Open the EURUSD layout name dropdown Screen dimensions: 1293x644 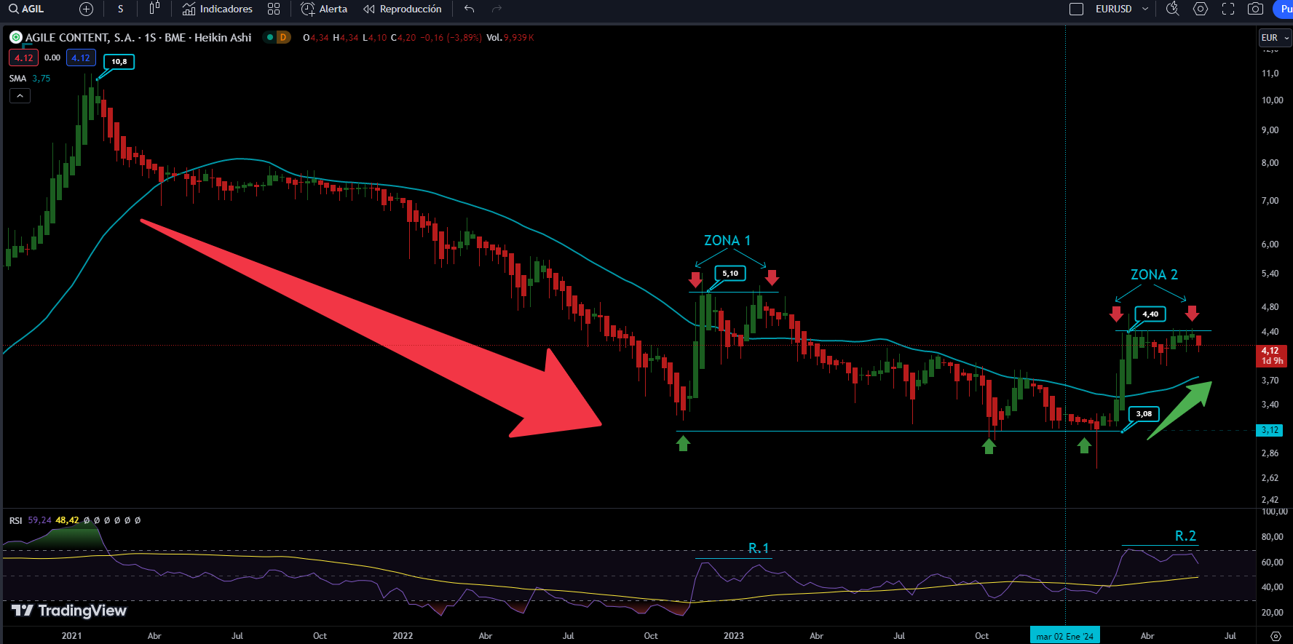coord(1122,9)
